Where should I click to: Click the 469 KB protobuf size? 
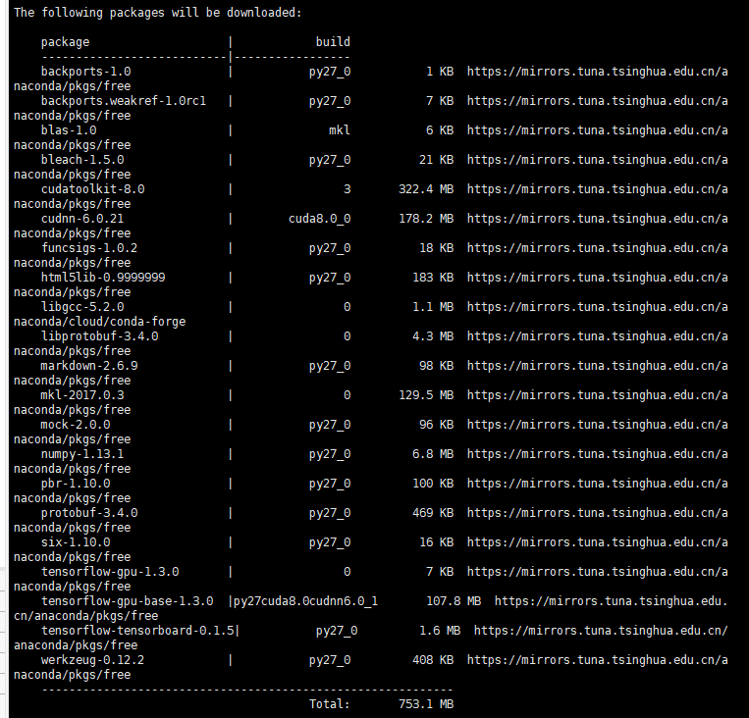click(433, 513)
